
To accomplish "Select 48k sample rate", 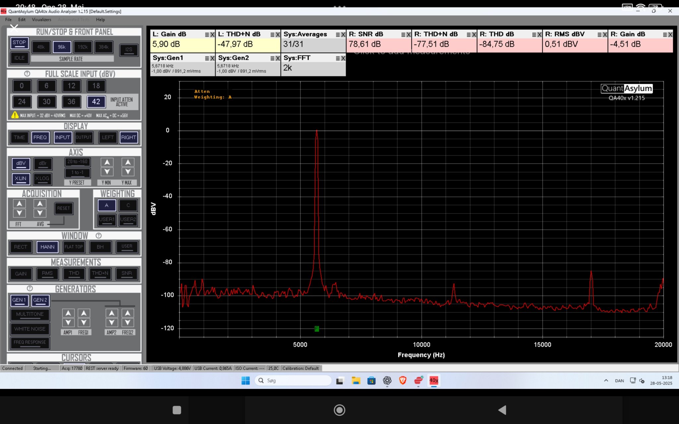I will click(x=41, y=47).
